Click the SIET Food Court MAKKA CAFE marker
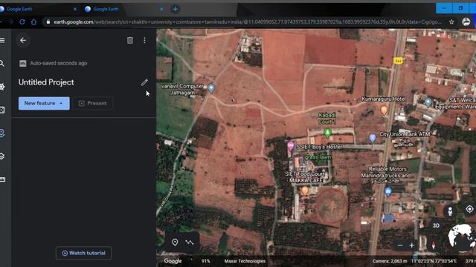Screen dimensions: 476x267 [x=305, y=191]
